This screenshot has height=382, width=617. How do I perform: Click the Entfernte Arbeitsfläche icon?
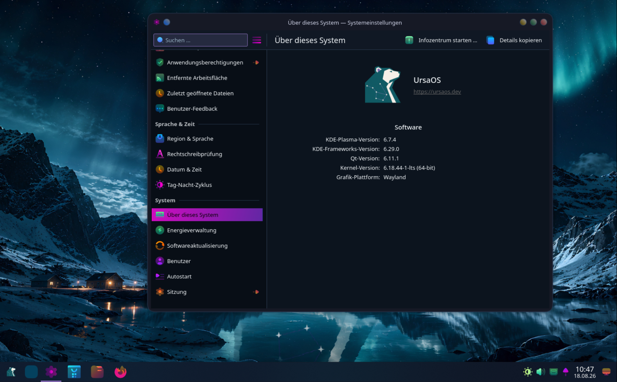point(160,78)
